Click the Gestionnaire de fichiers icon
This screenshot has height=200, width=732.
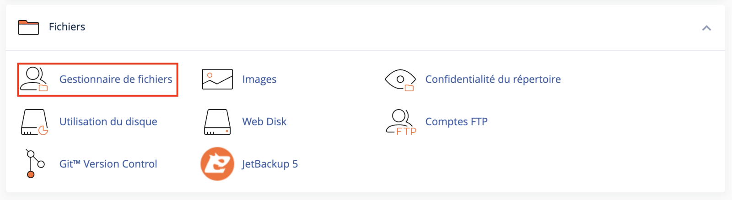tap(34, 79)
